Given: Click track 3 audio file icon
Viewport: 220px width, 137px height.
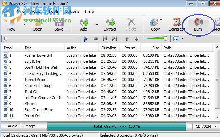Looking at the screenshot, I should coord(6,67).
